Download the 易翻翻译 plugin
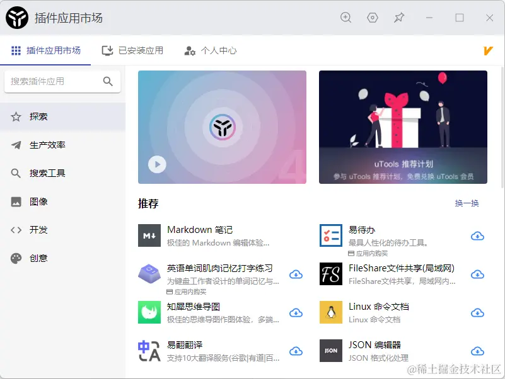This screenshot has width=505, height=379. click(296, 351)
